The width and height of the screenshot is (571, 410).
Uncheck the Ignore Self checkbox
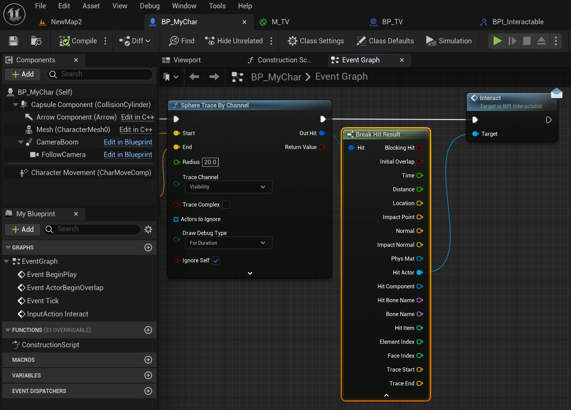click(x=216, y=261)
